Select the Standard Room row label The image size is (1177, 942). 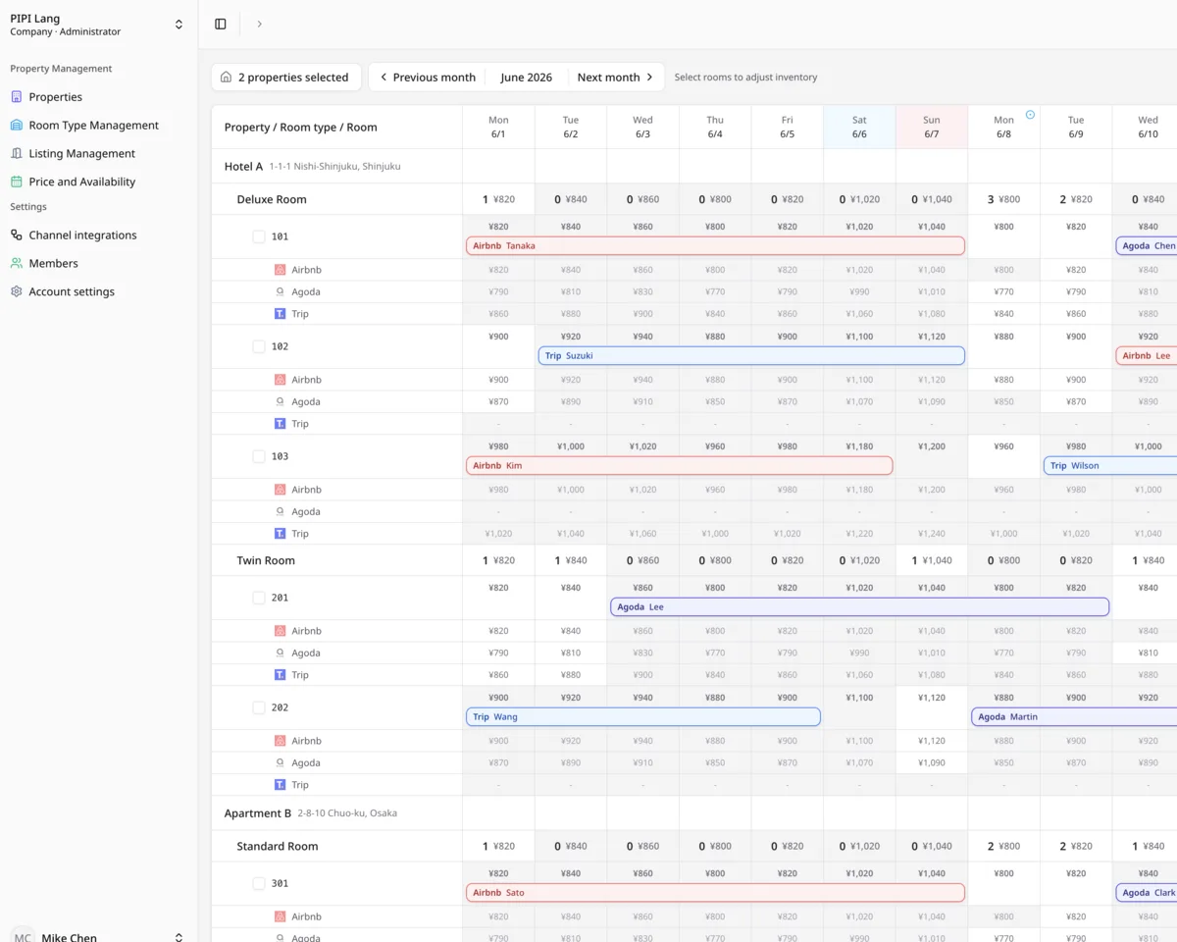pos(278,846)
